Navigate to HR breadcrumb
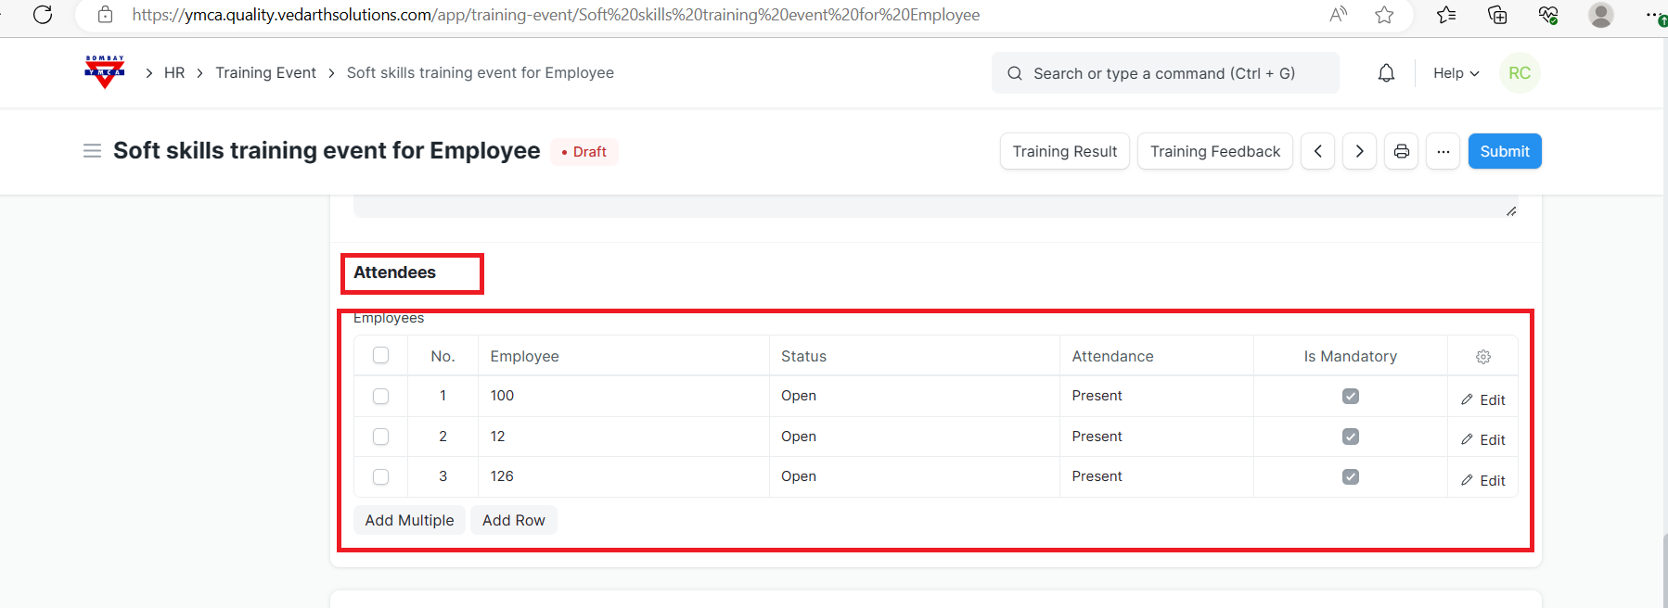 click(x=174, y=73)
